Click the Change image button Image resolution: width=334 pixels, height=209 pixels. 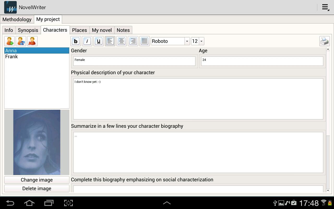tap(37, 180)
